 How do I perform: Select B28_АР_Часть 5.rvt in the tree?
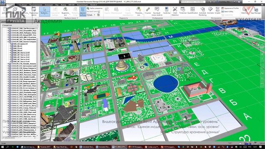[22, 62]
